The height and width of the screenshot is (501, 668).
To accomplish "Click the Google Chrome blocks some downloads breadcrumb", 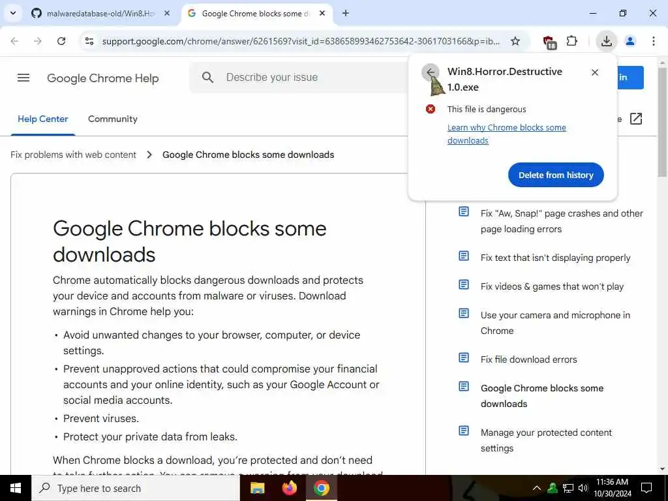I will click(x=249, y=155).
